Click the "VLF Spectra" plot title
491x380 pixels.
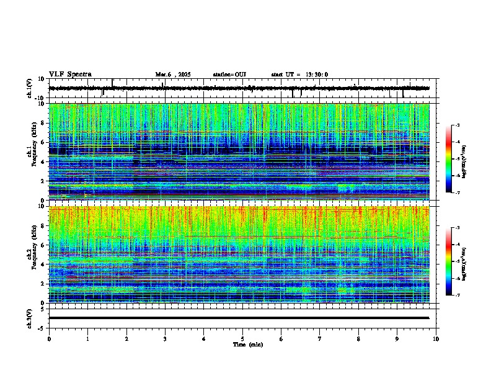coord(70,75)
